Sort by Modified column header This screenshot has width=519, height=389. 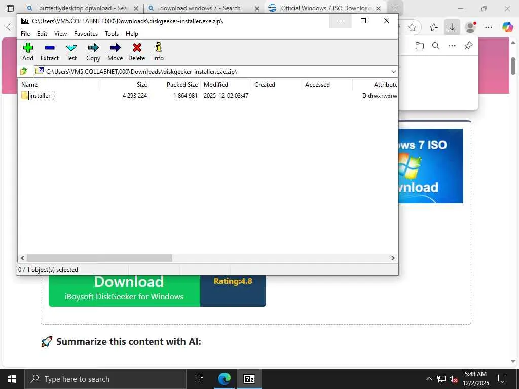[x=226, y=85]
